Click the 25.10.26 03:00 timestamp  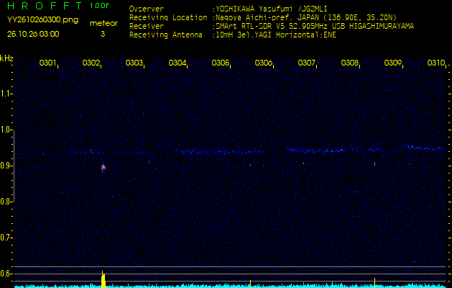[x=34, y=34]
